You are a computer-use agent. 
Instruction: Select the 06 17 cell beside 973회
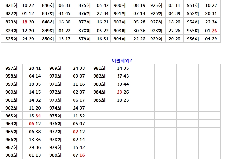point(79,100)
